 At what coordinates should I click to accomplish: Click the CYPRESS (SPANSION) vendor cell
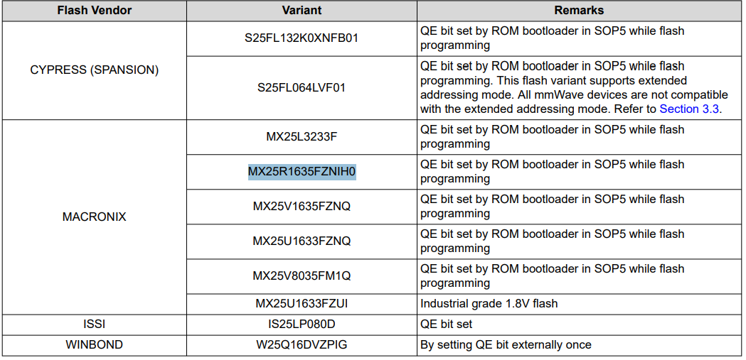click(x=94, y=70)
